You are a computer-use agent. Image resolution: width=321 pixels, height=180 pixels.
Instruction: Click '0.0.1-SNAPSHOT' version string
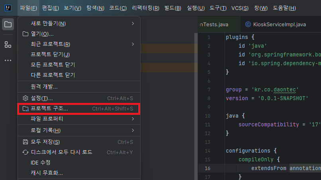(x=283, y=98)
